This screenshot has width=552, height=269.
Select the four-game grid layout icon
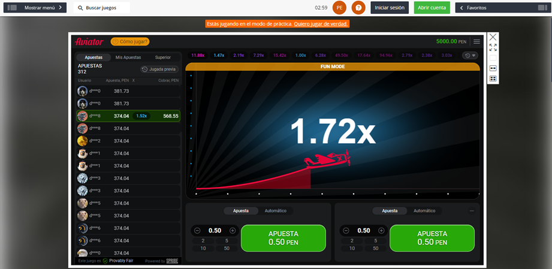pos(493,78)
